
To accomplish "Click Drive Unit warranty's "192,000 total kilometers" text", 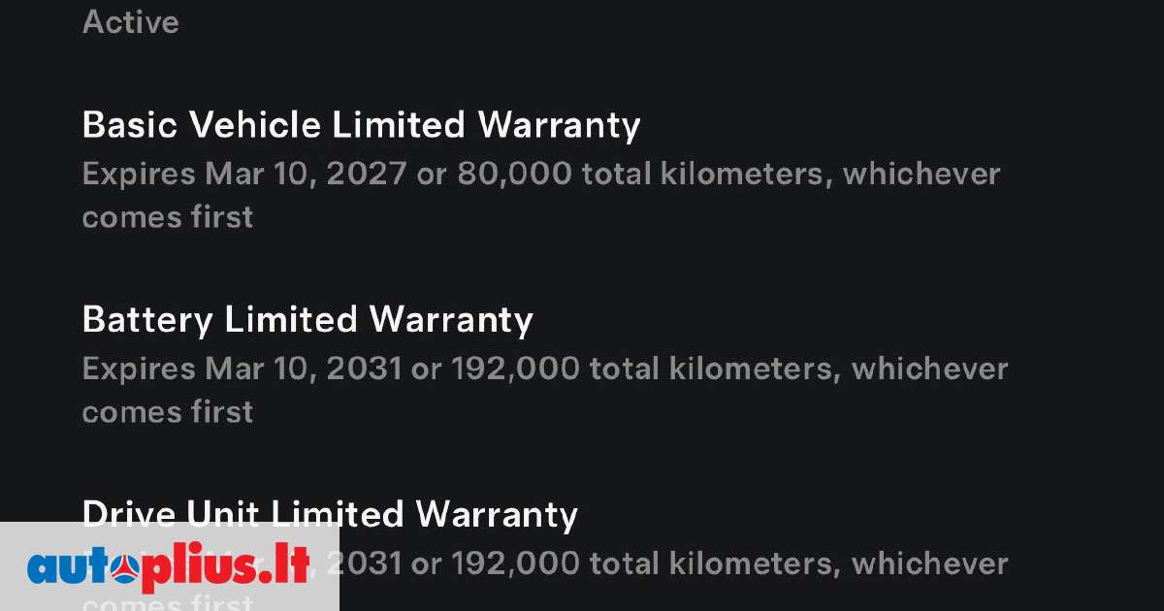I will click(x=645, y=564).
